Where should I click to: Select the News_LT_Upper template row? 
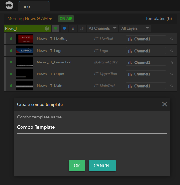point(90,74)
